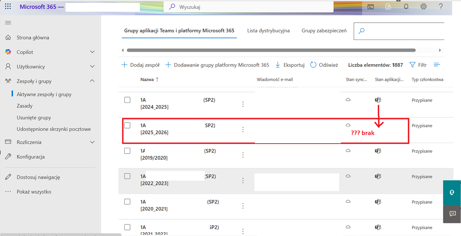
Task: Open Cloud Shell icon in header
Action: point(371,7)
